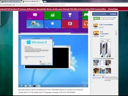The width and height of the screenshot is (128, 96).
Task: Click Find us on Facebook heading
Action: coord(100,14)
